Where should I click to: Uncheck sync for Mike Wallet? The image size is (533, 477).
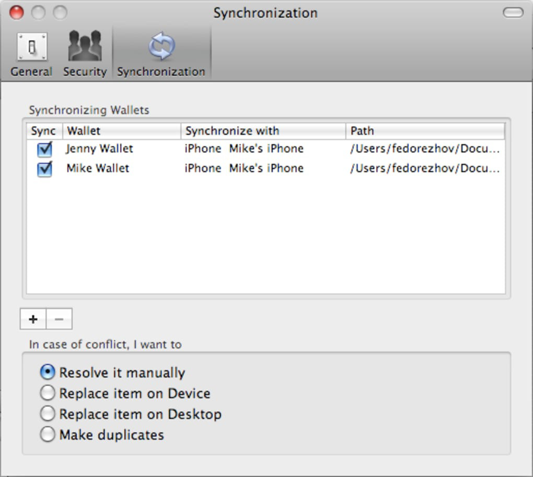45,169
